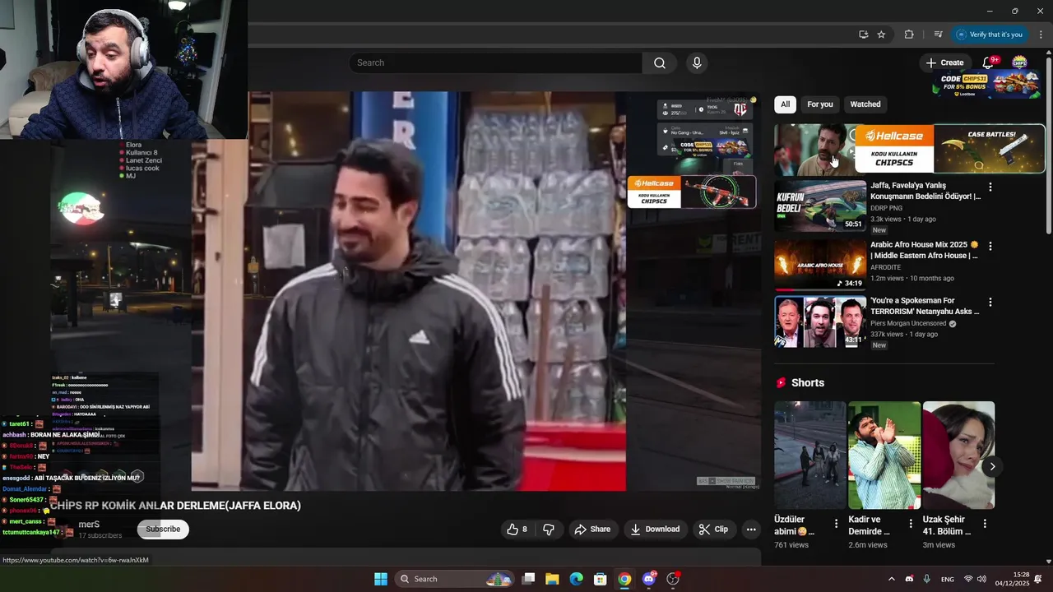Like the video with thumbs up
Image resolution: width=1053 pixels, height=592 pixels.
517,530
